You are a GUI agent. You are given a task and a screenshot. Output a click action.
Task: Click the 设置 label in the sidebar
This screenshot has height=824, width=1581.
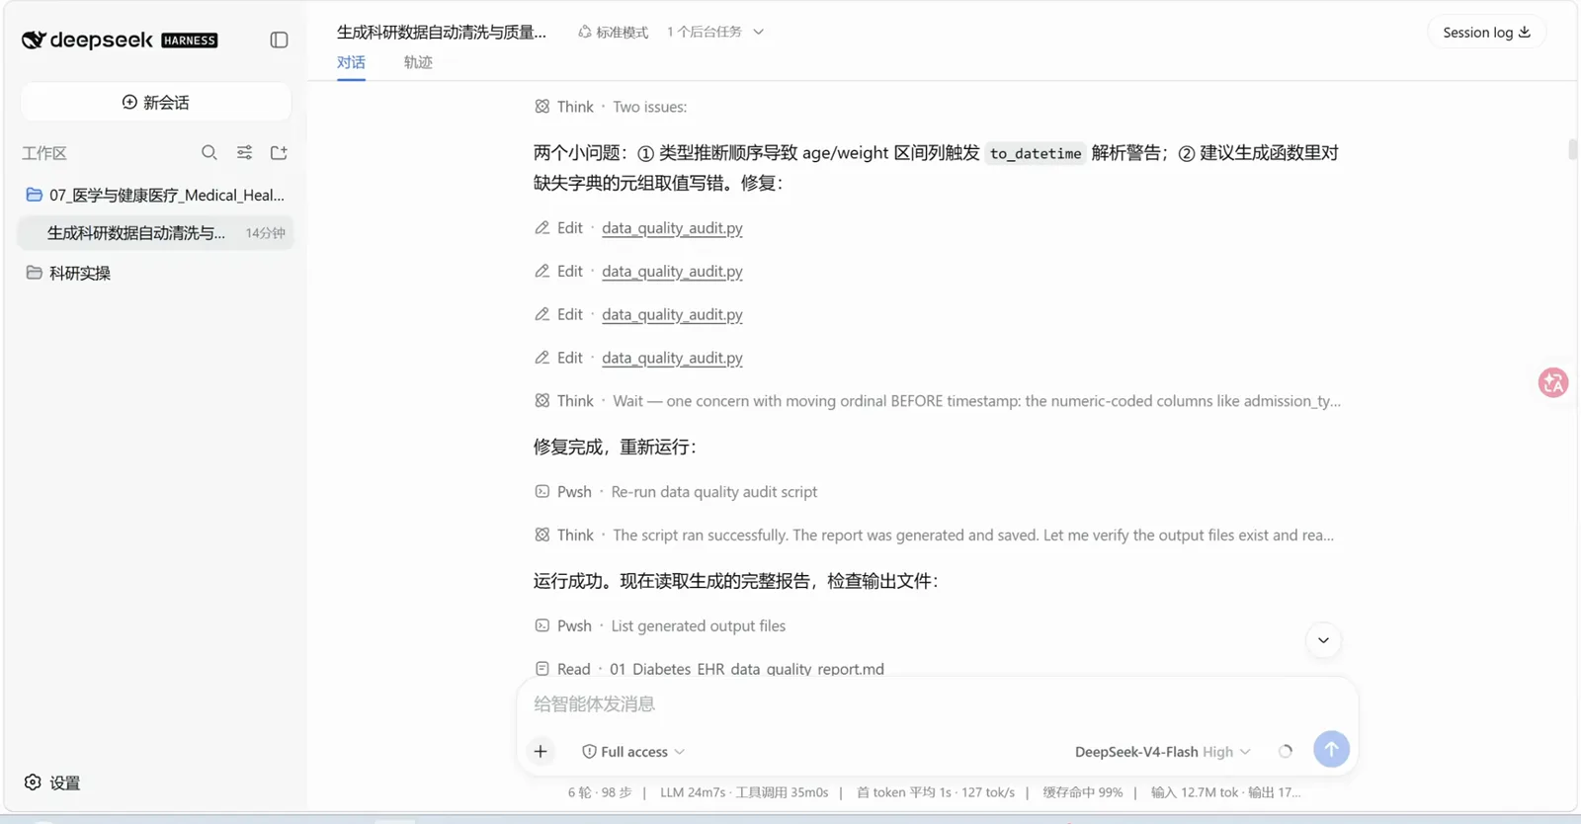tap(65, 783)
